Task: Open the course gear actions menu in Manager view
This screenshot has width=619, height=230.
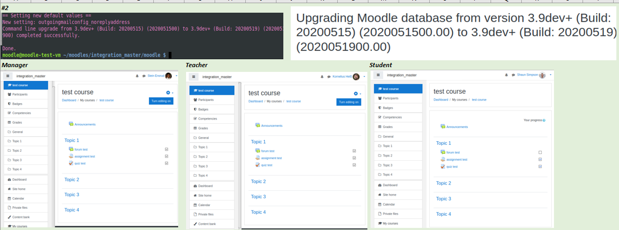Action: 169,93
